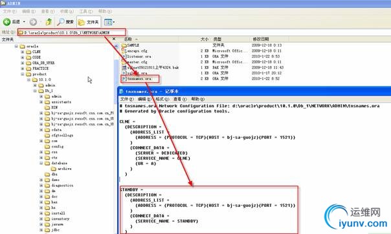
Task: Expand the assistants folder node
Action: pos(41,102)
